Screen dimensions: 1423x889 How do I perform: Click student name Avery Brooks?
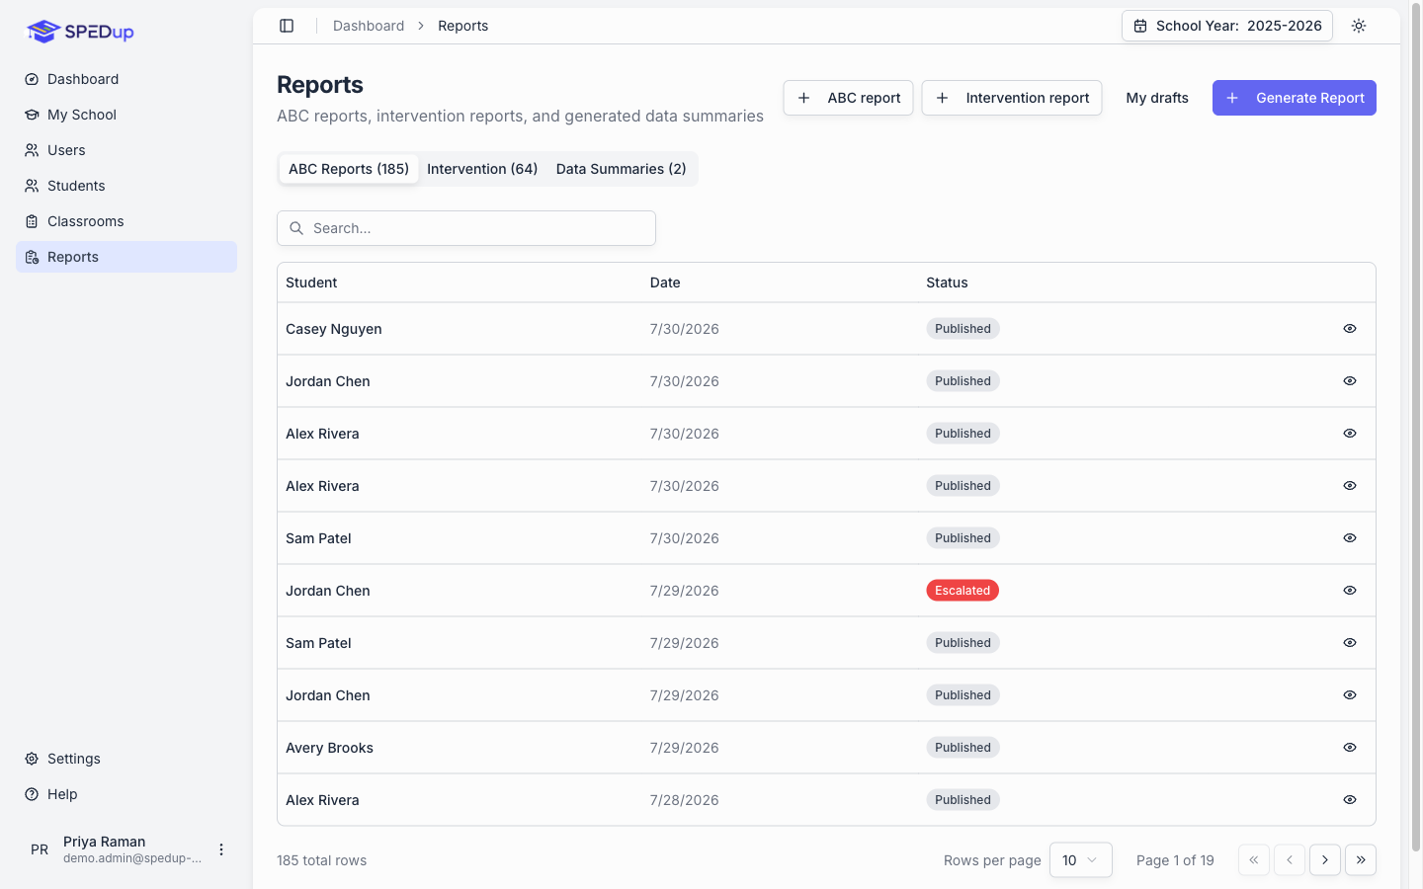point(329,748)
